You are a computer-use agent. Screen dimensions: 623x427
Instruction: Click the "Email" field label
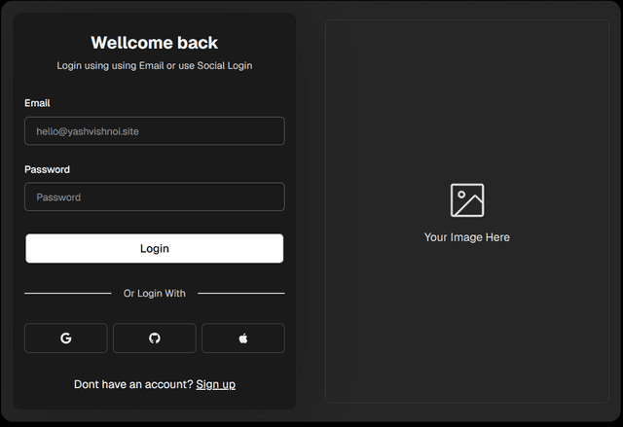coord(37,103)
